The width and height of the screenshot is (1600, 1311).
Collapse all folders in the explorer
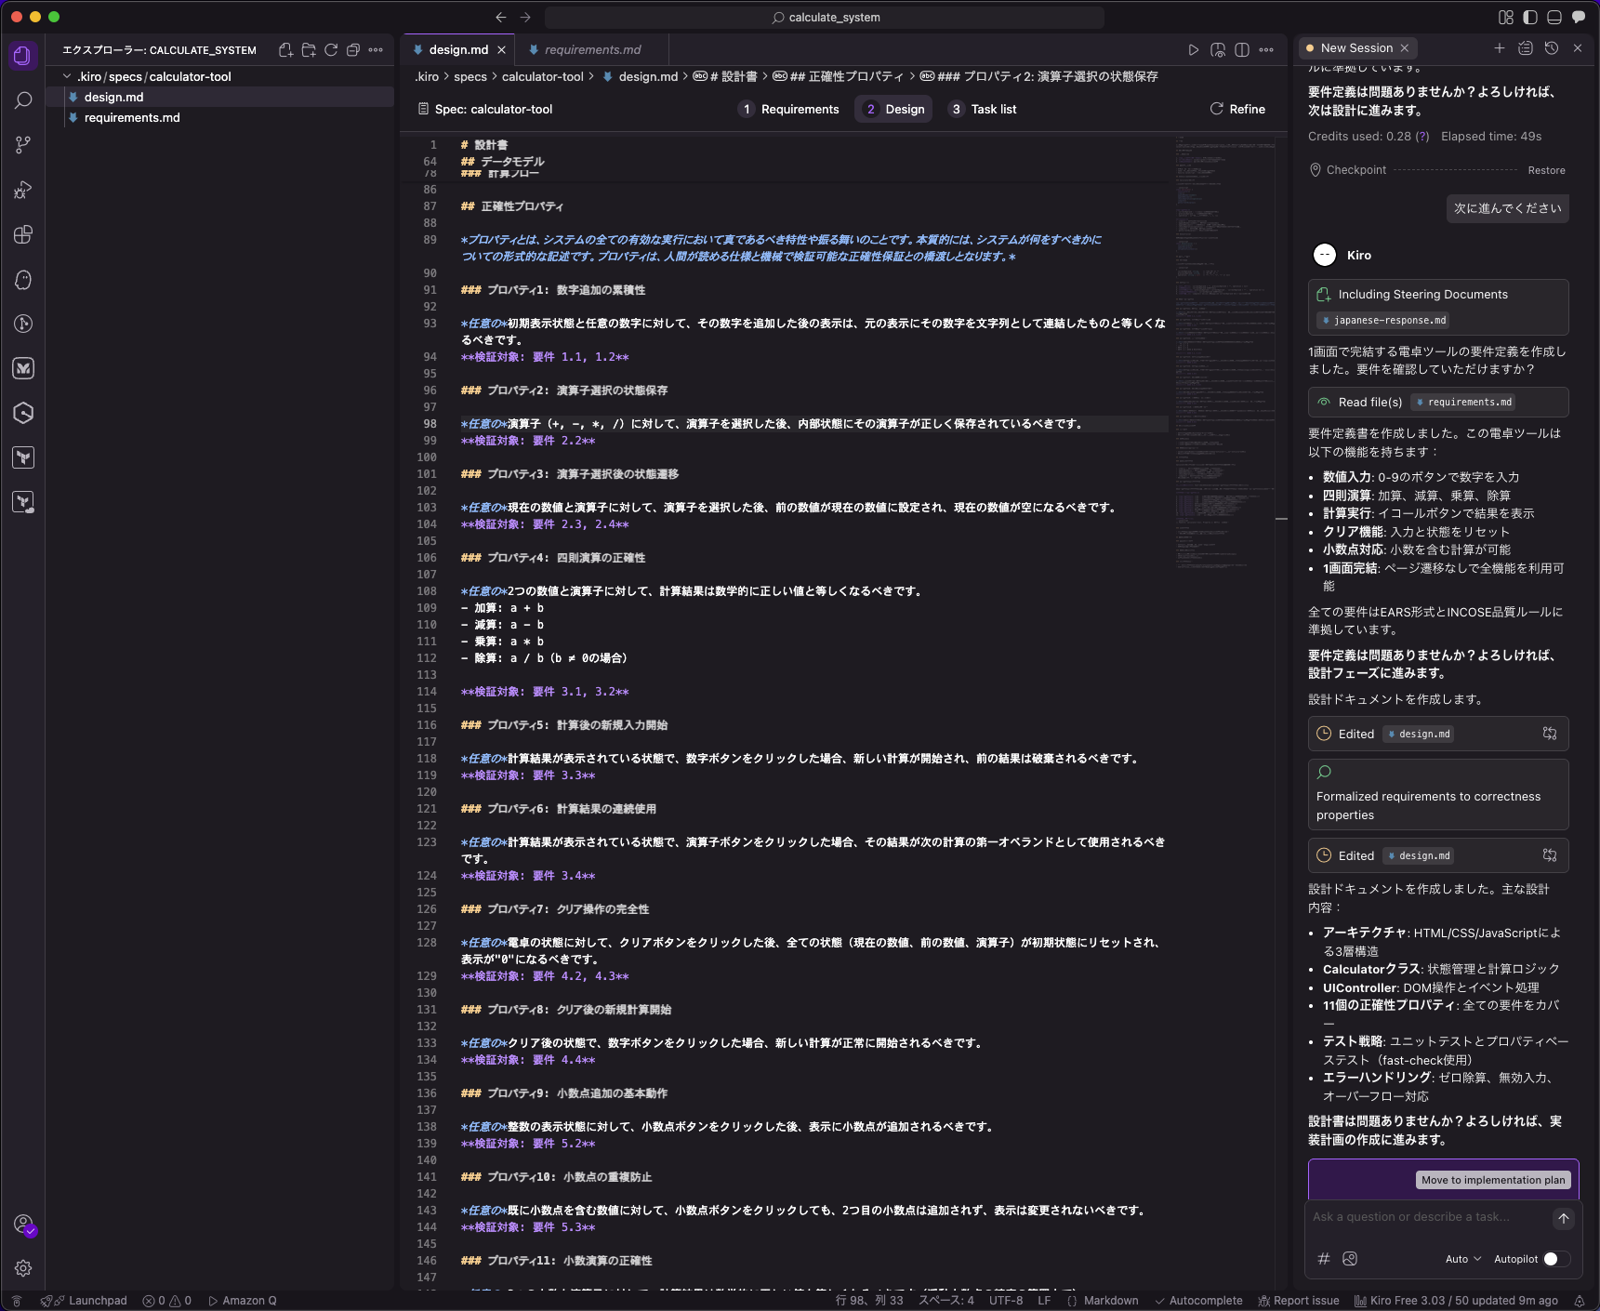pyautogui.click(x=353, y=50)
